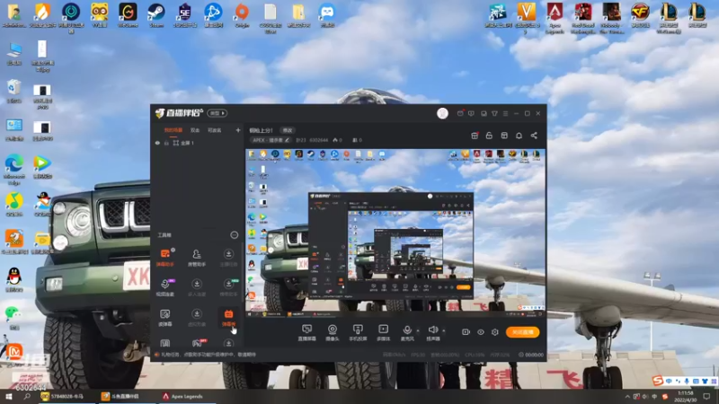Switch to the third scene tab
Image resolution: width=719 pixels, height=404 pixels.
pyautogui.click(x=215, y=130)
